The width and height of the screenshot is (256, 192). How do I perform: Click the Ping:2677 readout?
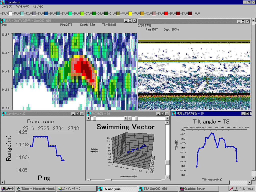(x=66, y=25)
